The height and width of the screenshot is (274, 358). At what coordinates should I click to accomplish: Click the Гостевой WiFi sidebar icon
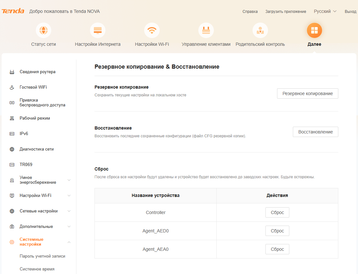(x=12, y=87)
